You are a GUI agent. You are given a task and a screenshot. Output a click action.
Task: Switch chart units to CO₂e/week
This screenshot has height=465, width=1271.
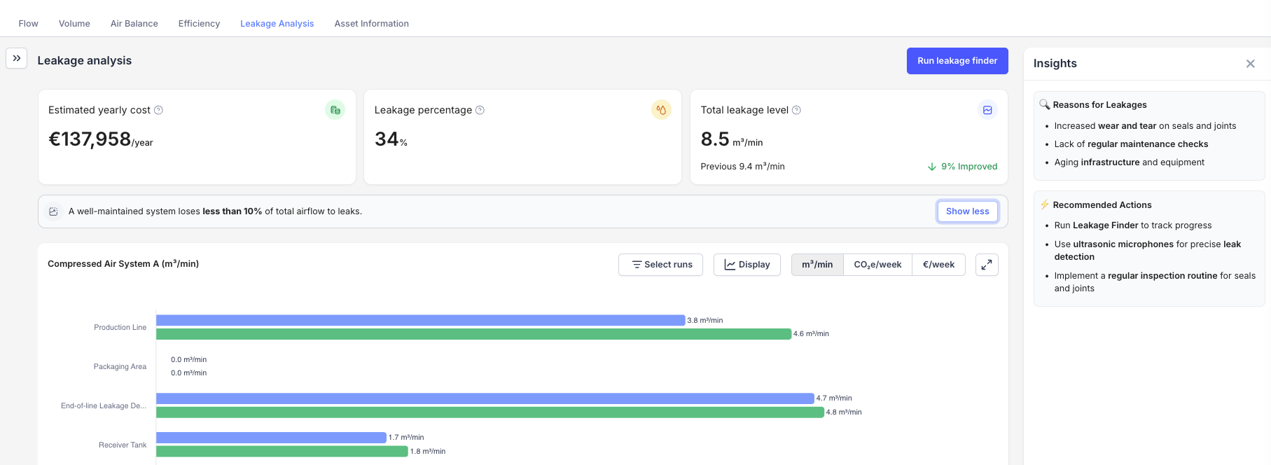click(877, 265)
